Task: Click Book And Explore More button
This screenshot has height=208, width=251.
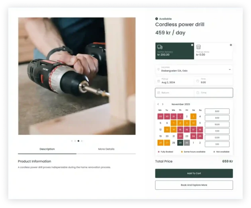Action: pyautogui.click(x=194, y=185)
